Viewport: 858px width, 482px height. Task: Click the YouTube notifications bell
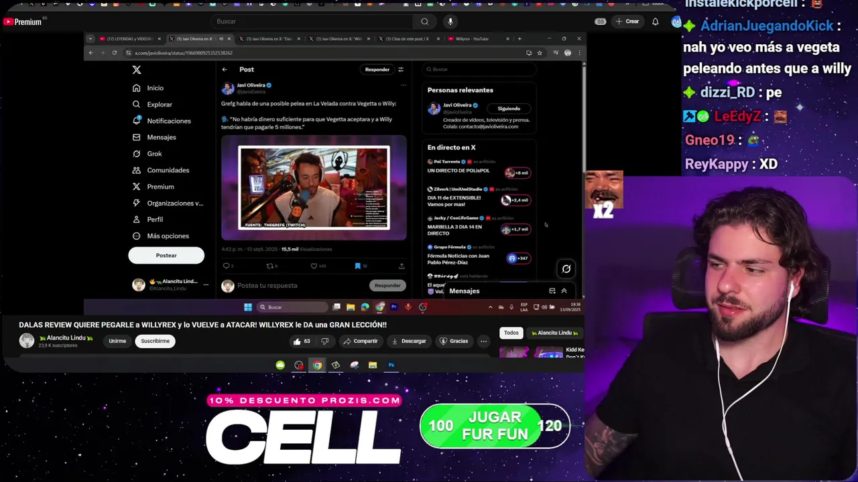pyautogui.click(x=656, y=21)
